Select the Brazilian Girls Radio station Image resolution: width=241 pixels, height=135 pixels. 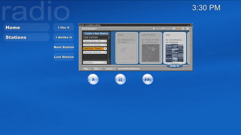[94, 52]
